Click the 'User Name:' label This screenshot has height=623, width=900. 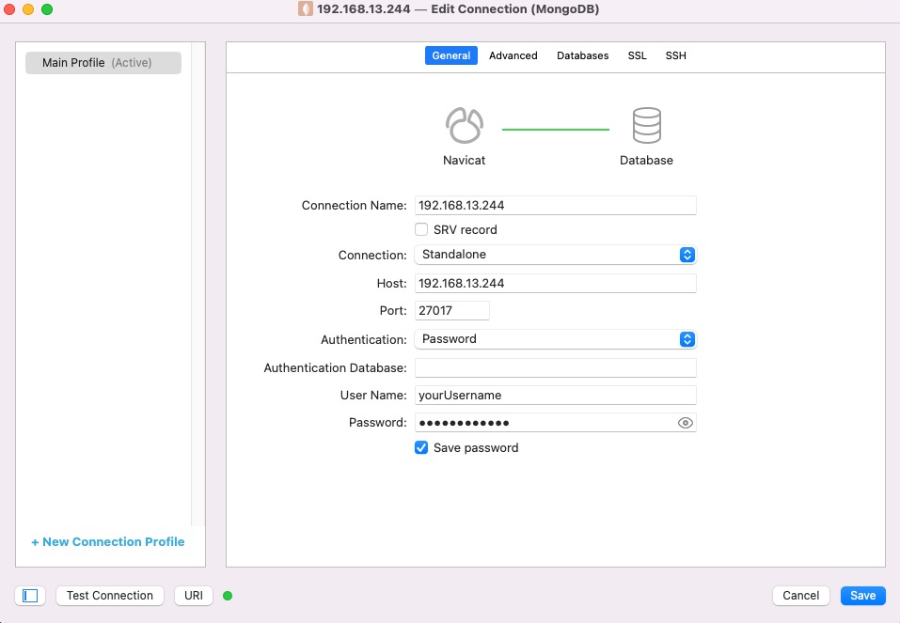click(x=373, y=396)
